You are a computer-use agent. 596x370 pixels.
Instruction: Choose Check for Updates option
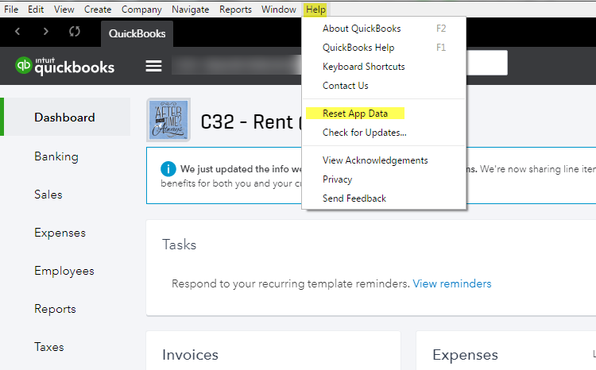364,133
